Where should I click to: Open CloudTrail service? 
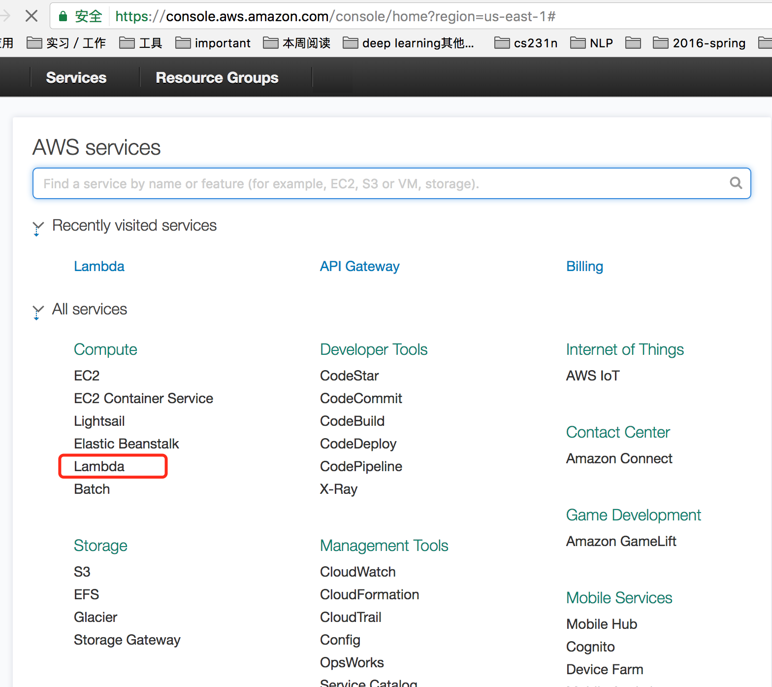[x=351, y=617]
